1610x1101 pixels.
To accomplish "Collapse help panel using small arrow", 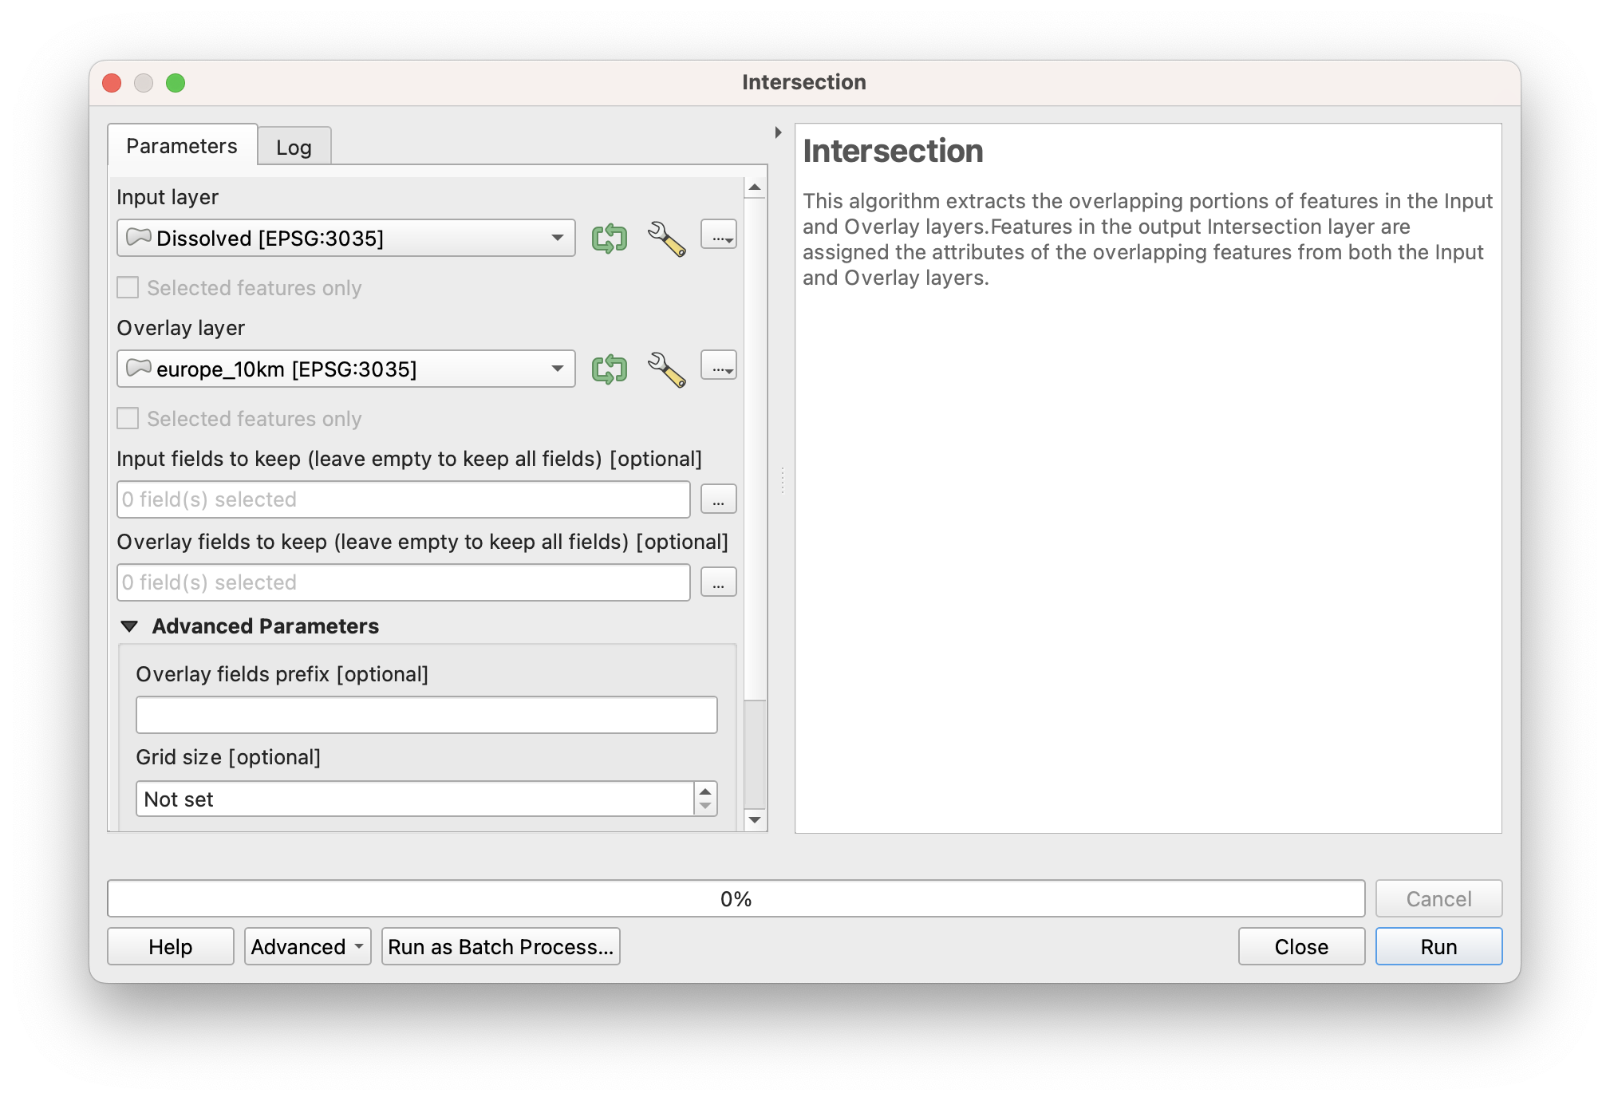I will (x=778, y=132).
